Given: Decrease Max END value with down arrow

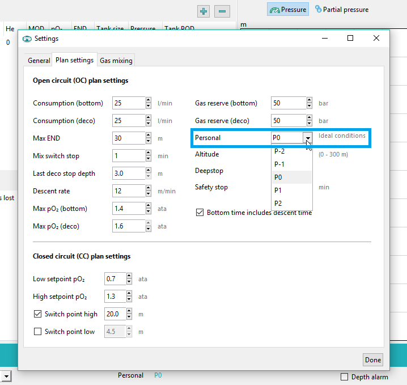Looking at the screenshot, I should tap(149, 141).
